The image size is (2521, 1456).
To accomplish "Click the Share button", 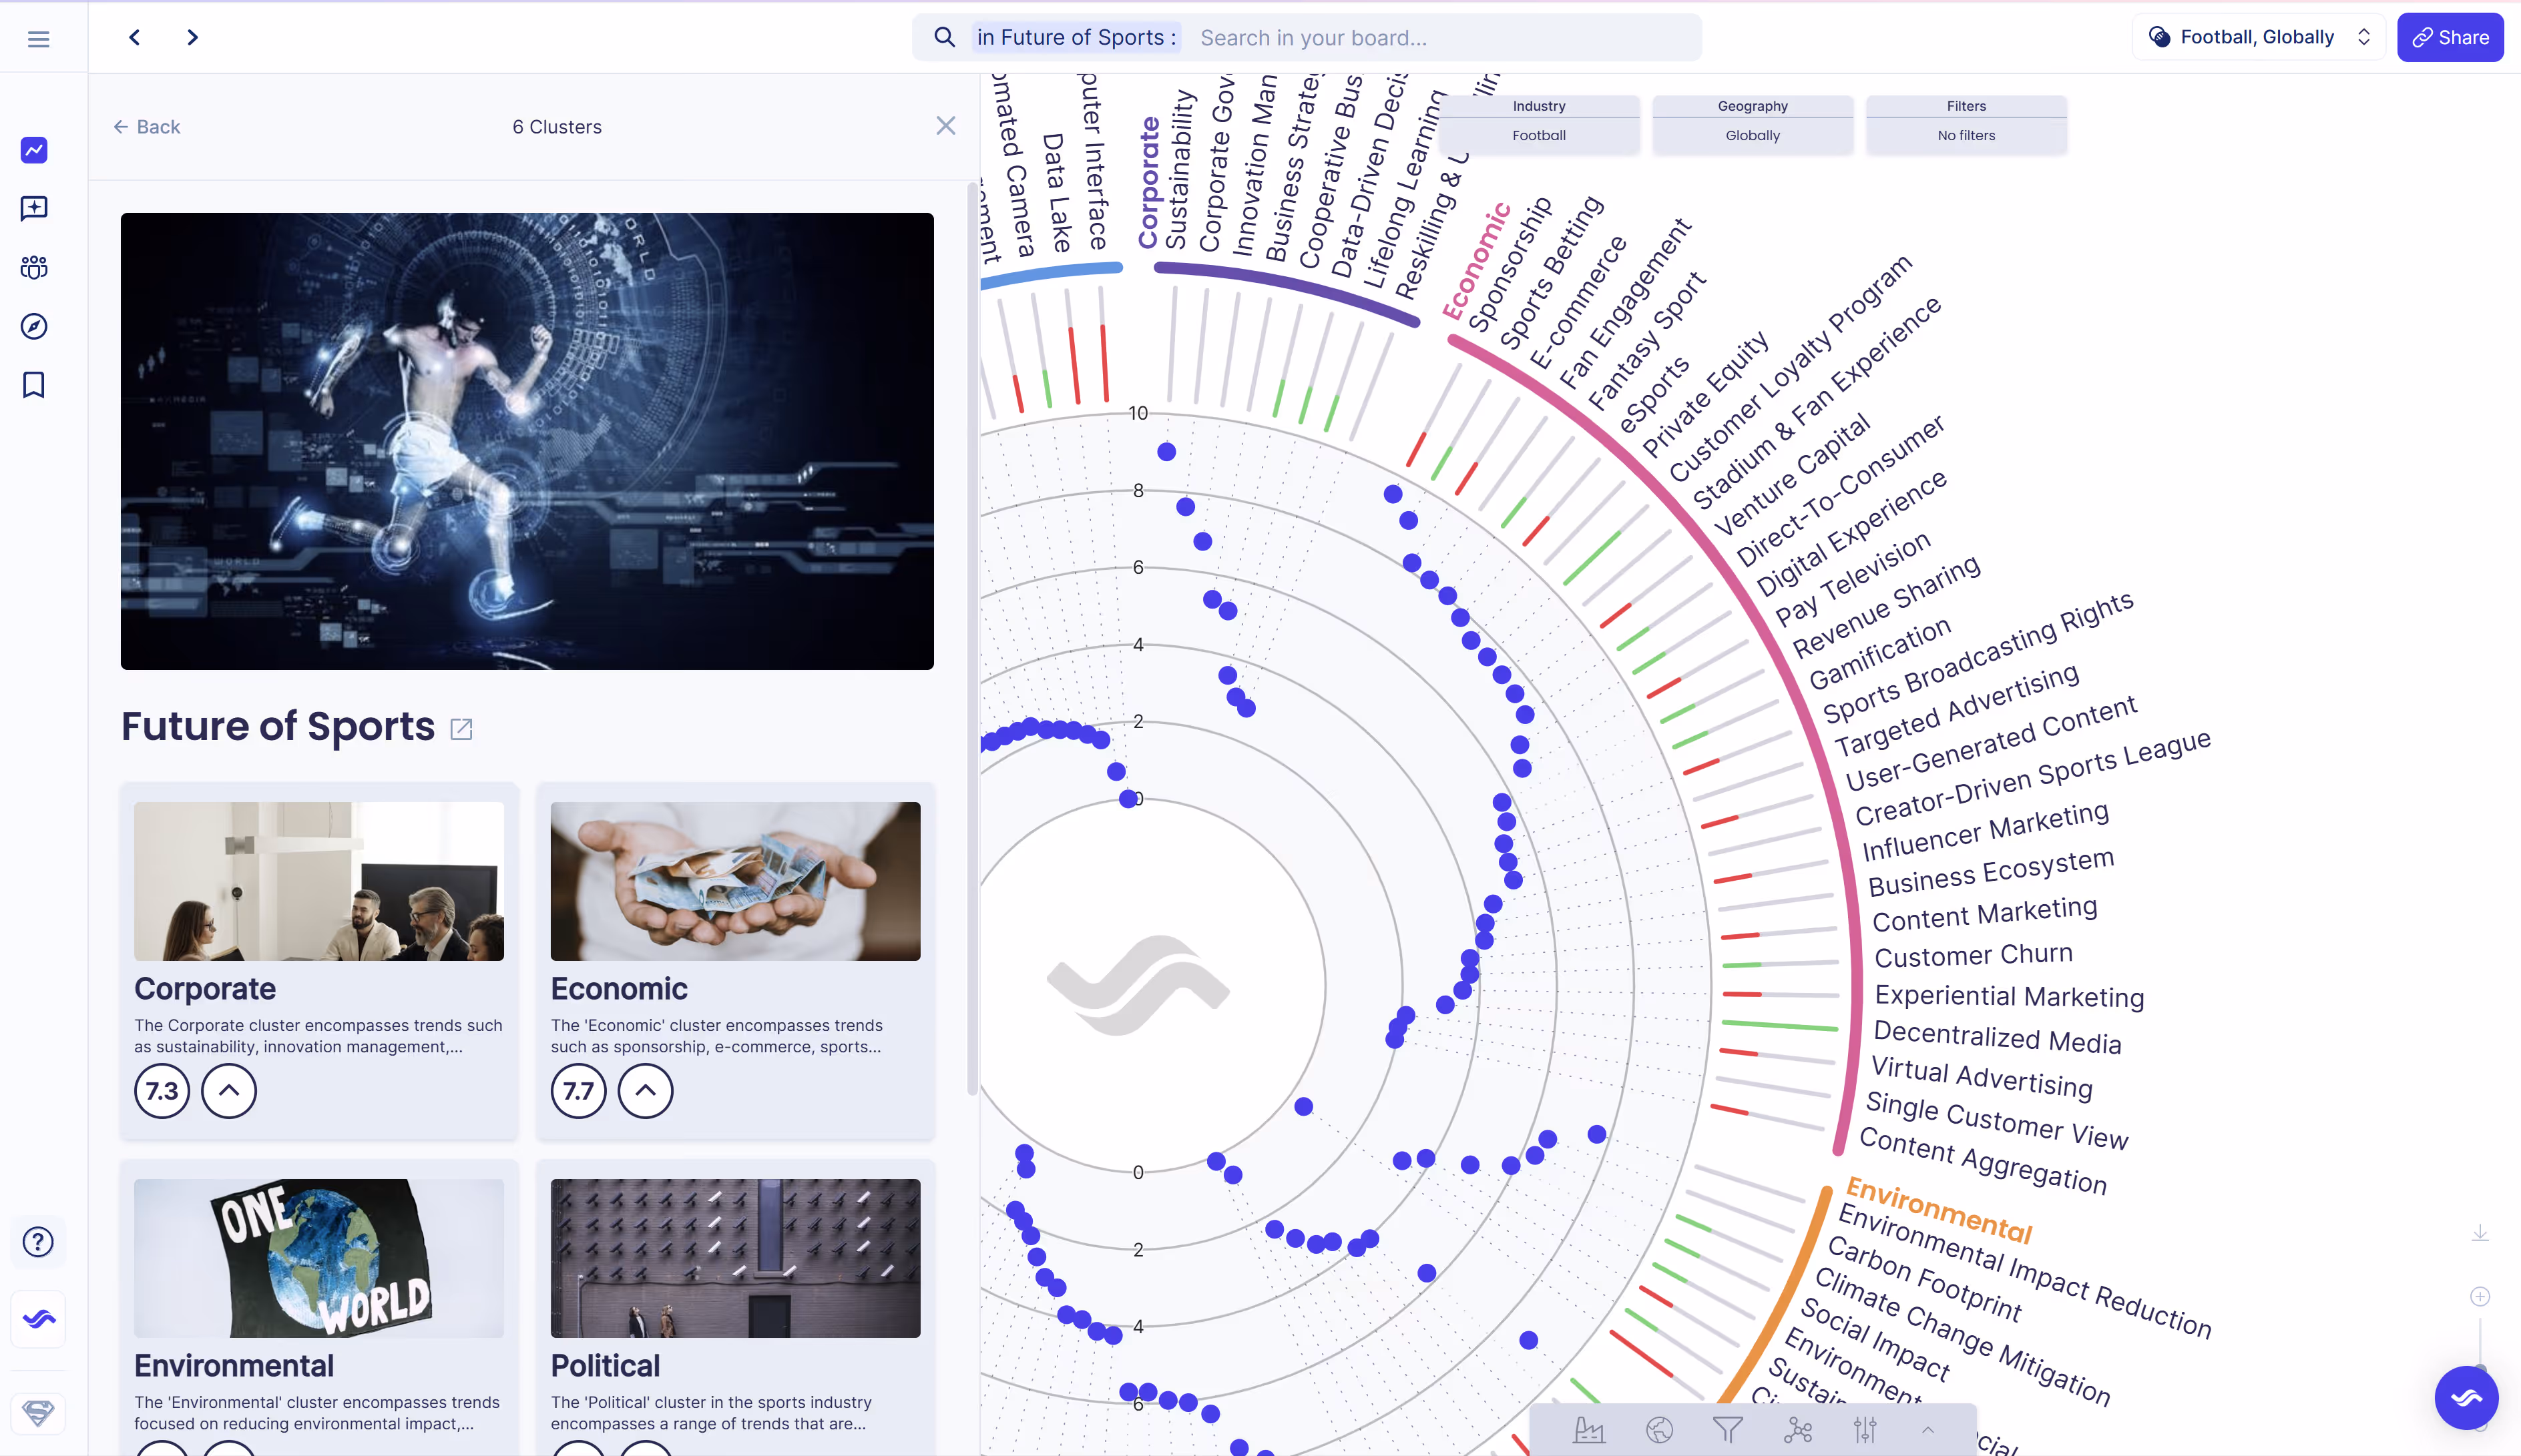I will (x=2450, y=37).
